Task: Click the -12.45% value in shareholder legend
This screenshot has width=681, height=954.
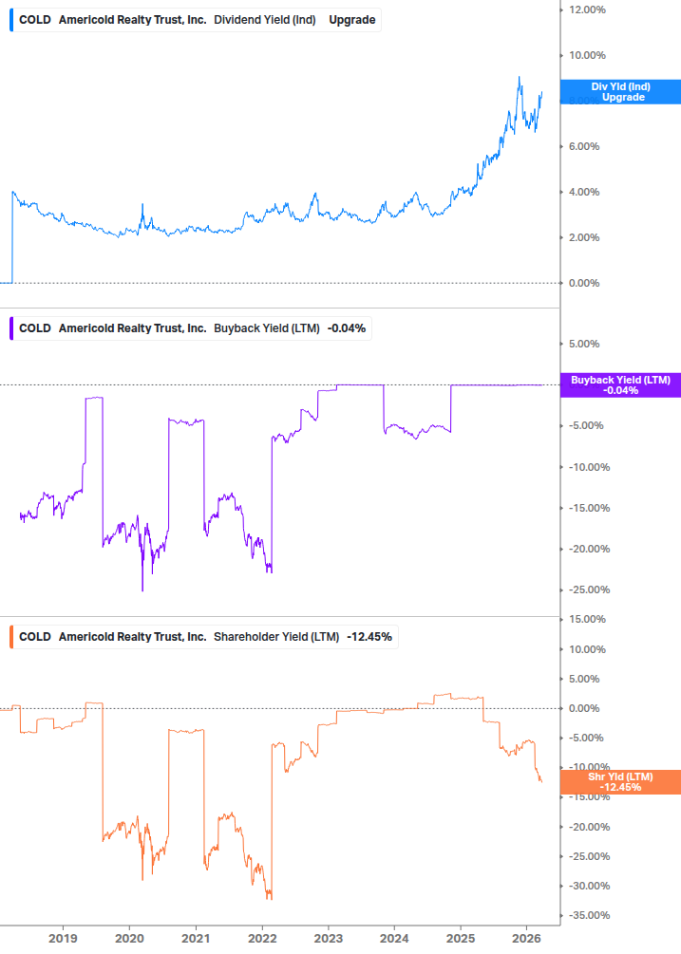Action: [369, 637]
